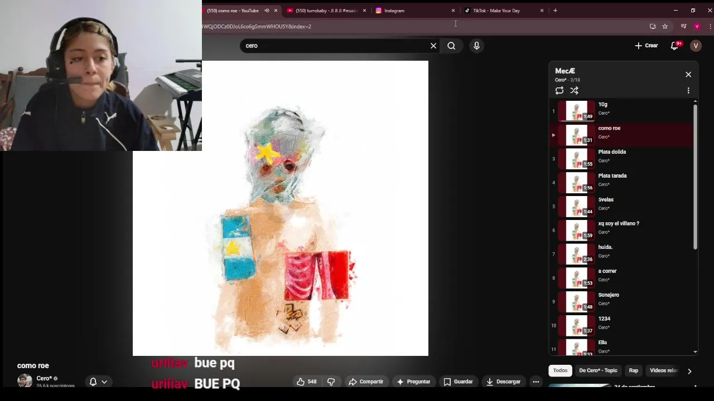714x401 pixels.
Task: Open a new browser tab
Action: coord(555,11)
